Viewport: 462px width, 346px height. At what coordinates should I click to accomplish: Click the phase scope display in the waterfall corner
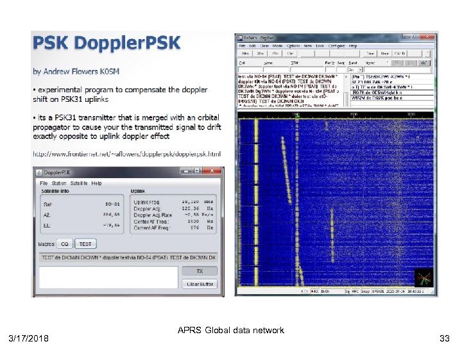coord(424,277)
